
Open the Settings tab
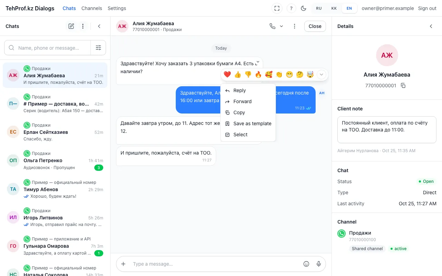click(117, 8)
